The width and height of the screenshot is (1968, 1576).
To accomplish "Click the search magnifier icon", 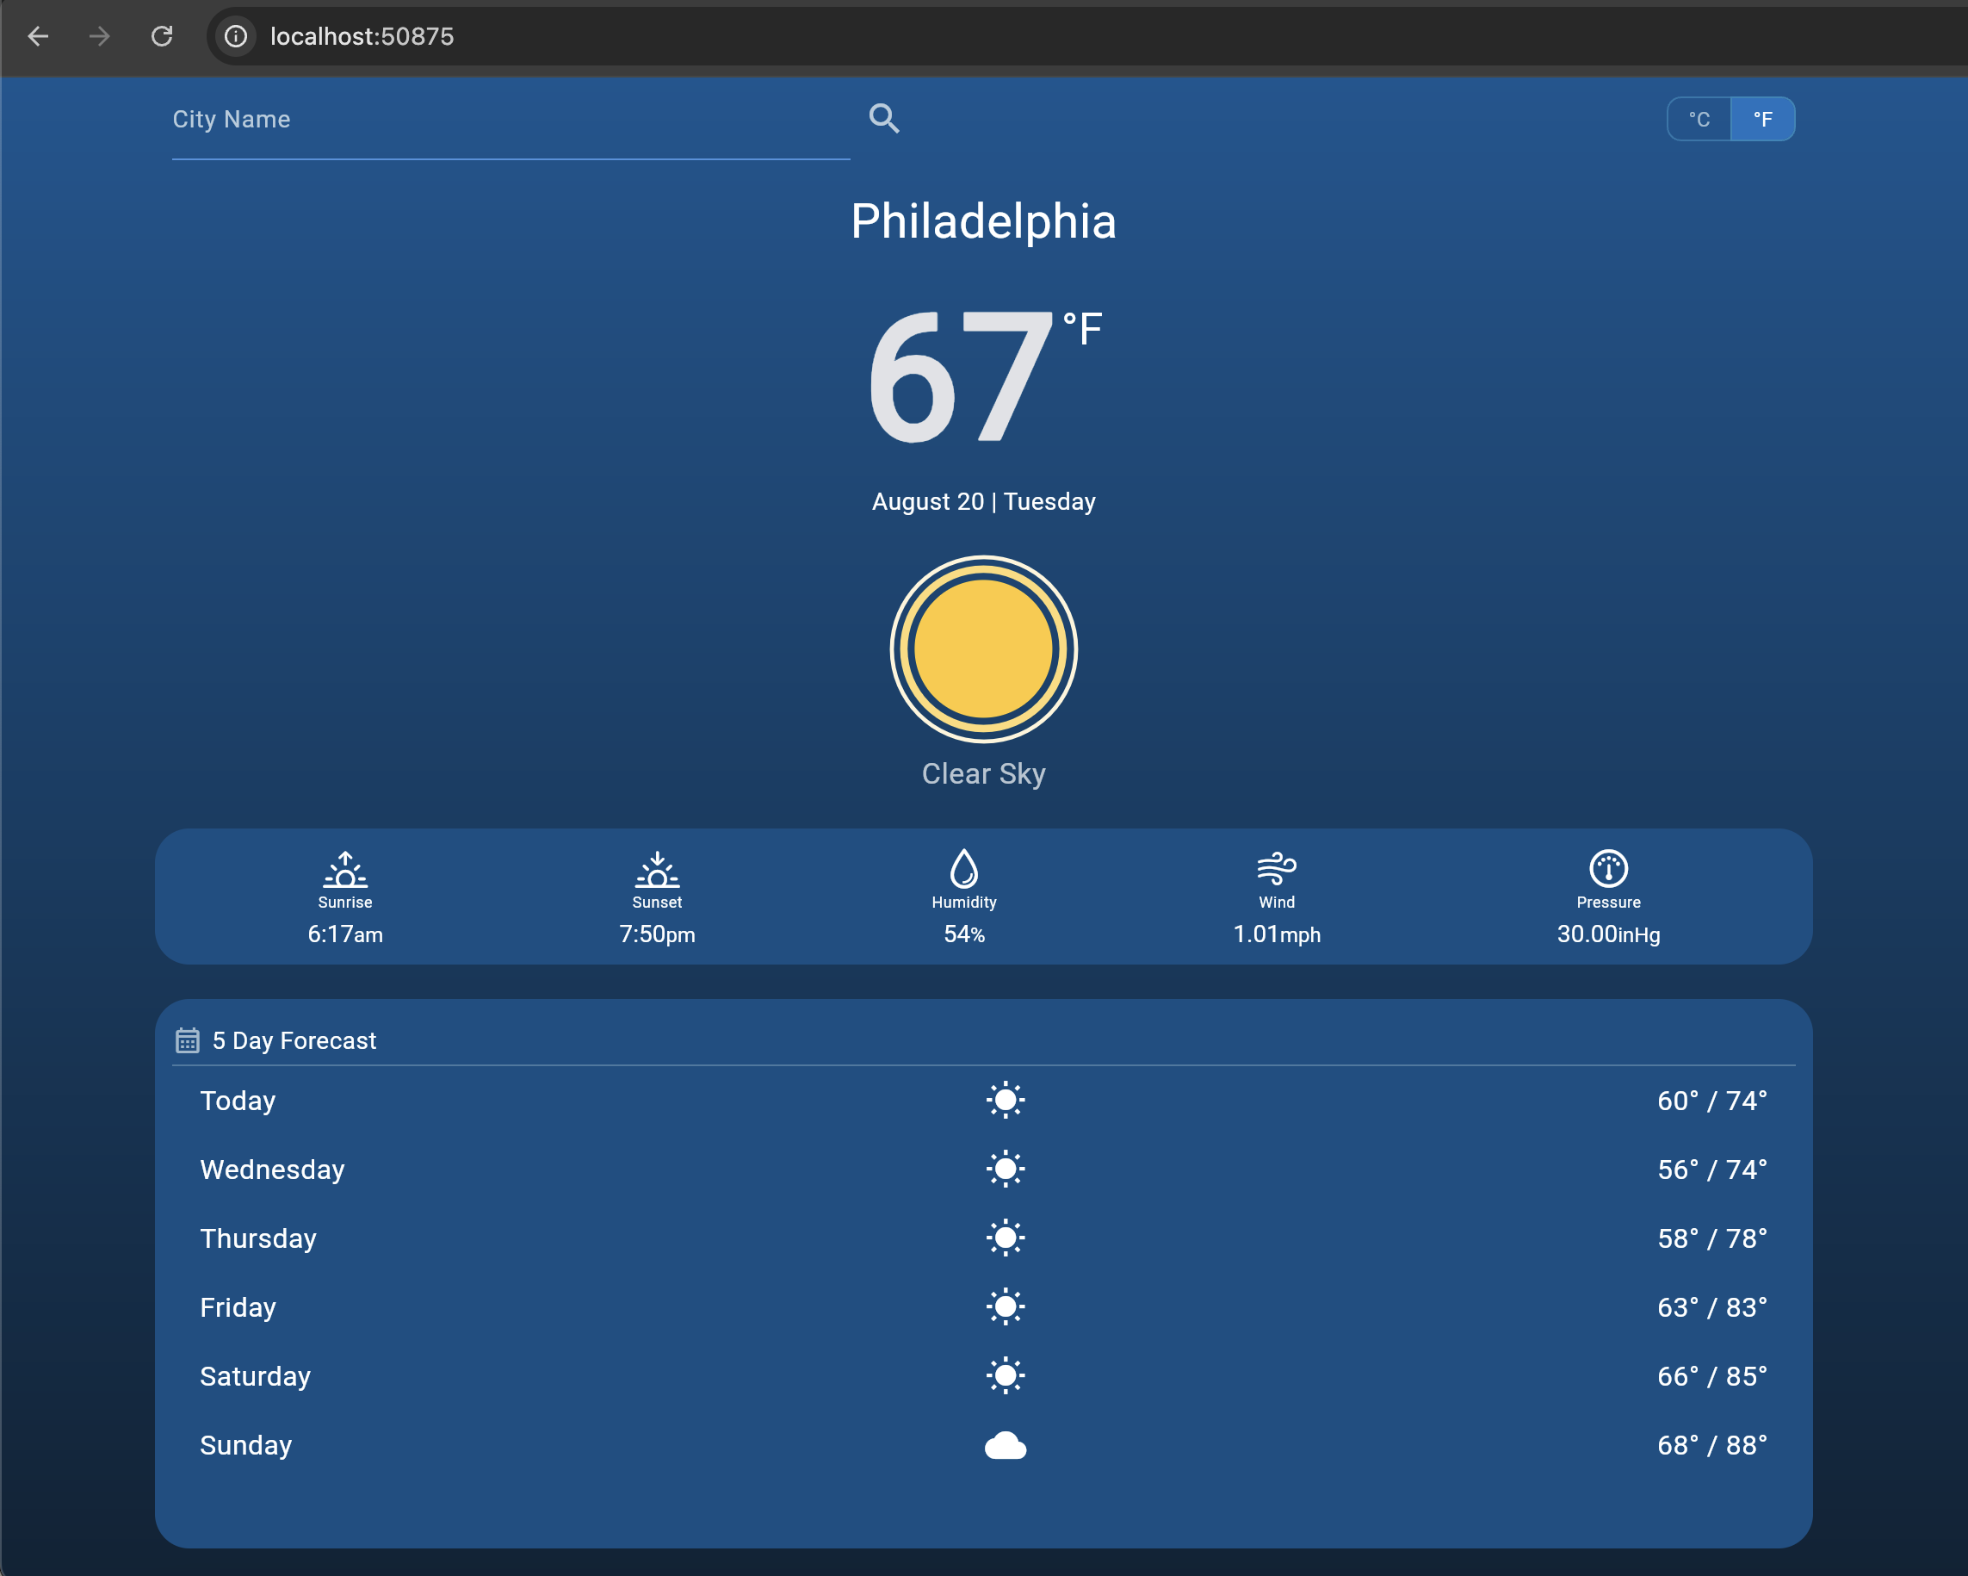I will point(883,119).
